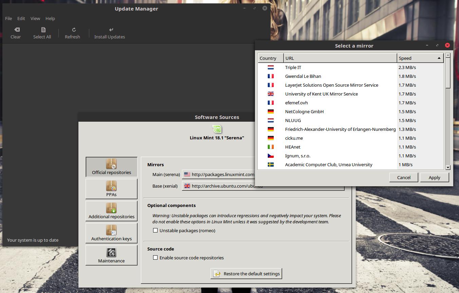This screenshot has height=293, width=459.
Task: Click the 2.3 MB/s speed value
Action: point(407,67)
